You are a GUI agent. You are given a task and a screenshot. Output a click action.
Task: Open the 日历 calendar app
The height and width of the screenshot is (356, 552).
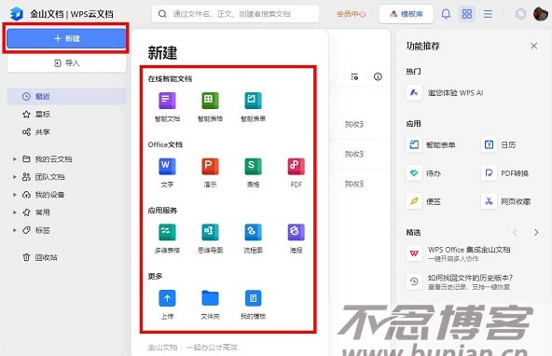point(499,144)
